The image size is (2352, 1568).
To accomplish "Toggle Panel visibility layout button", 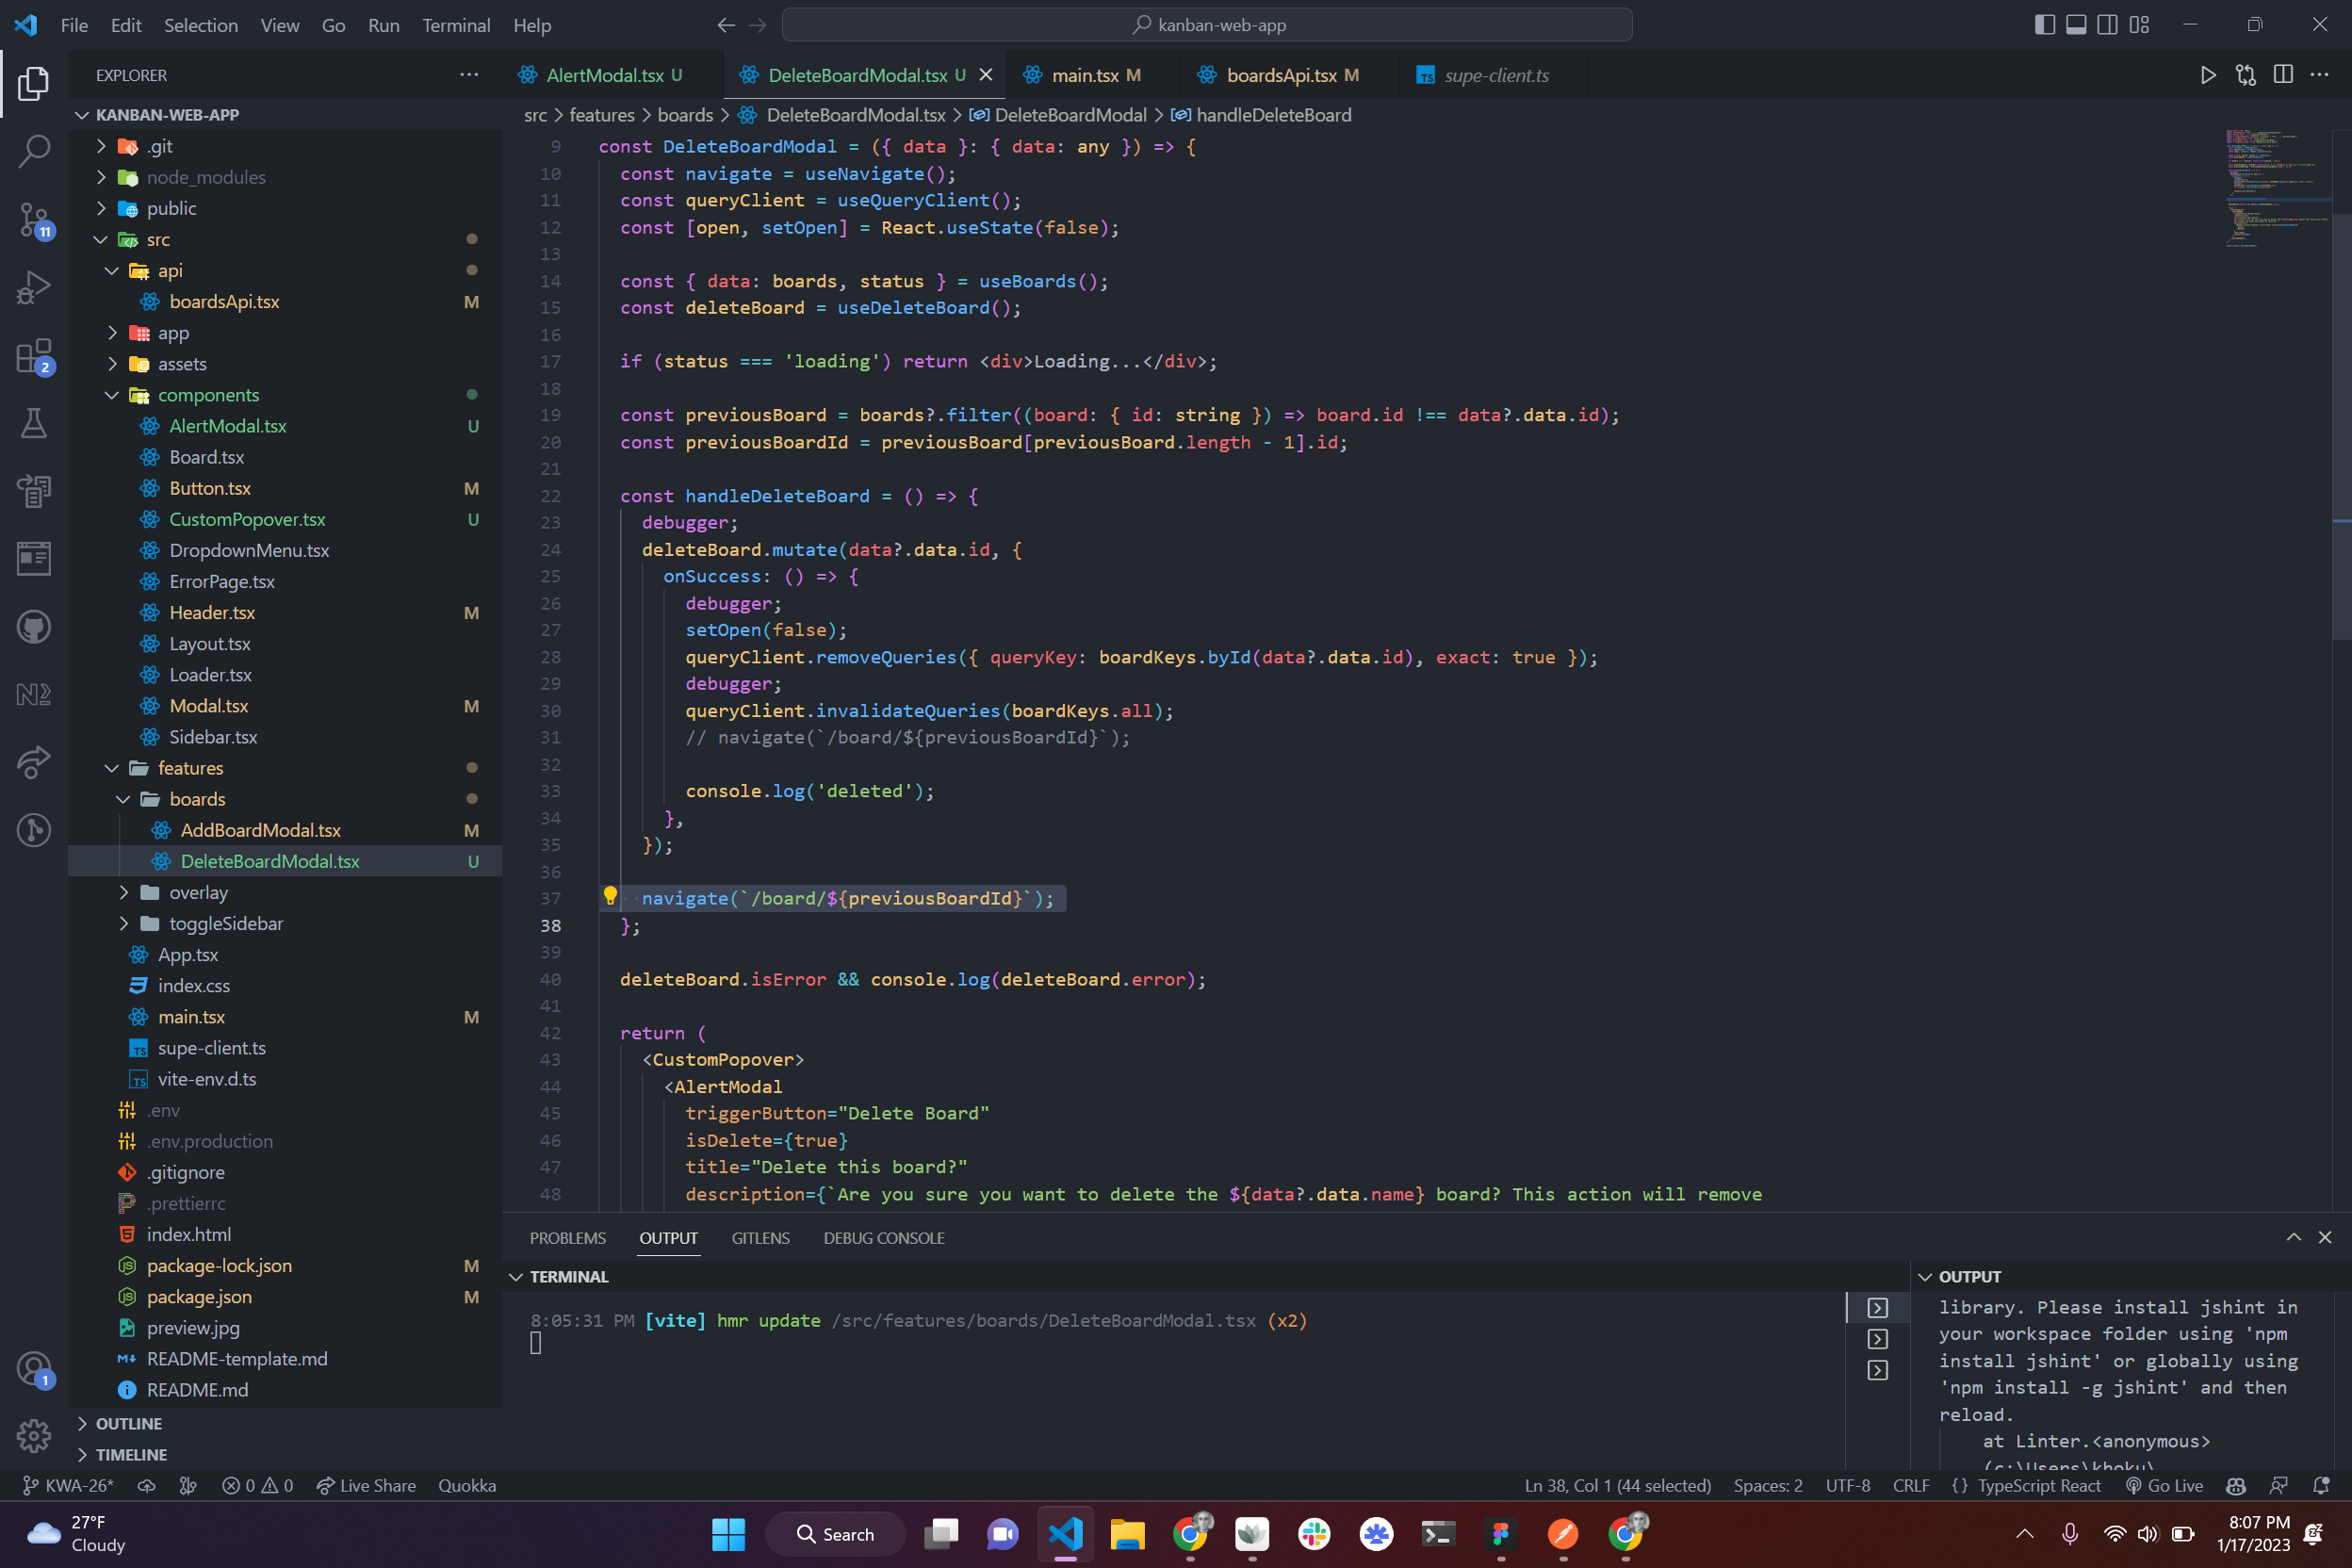I will pos(2076,25).
